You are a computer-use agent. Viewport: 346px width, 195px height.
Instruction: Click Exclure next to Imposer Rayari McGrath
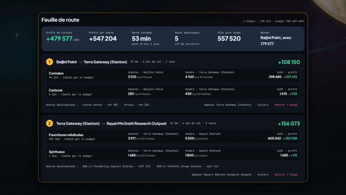tap(263, 175)
